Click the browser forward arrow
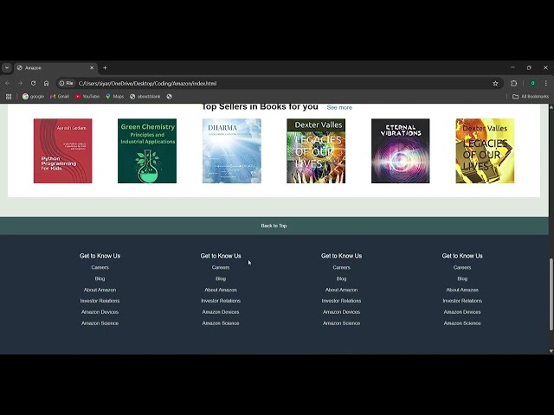 [x=20, y=83]
